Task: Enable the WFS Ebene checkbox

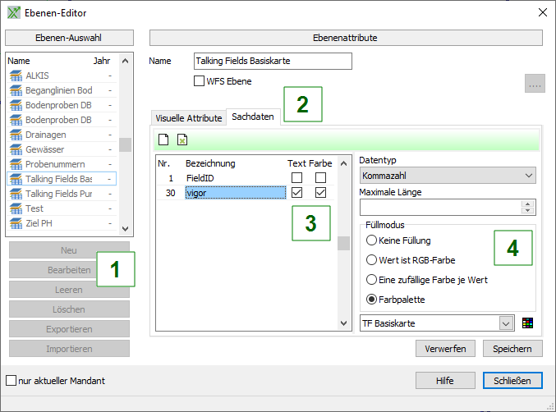Action: click(199, 81)
